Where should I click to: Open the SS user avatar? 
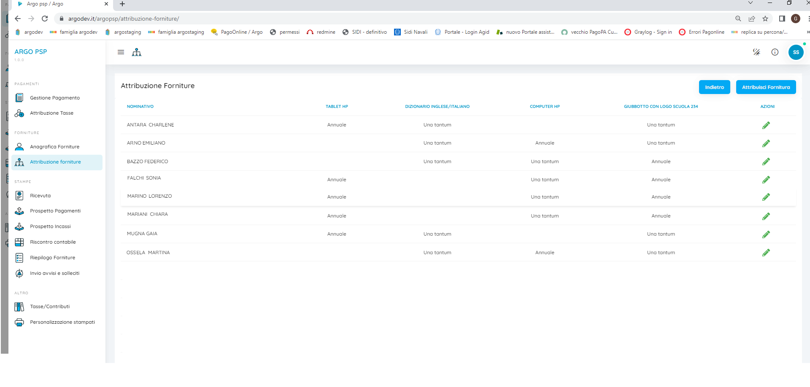coord(796,52)
